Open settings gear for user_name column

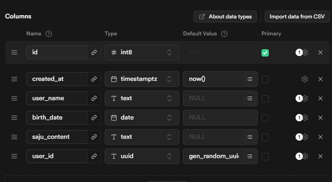point(305,98)
